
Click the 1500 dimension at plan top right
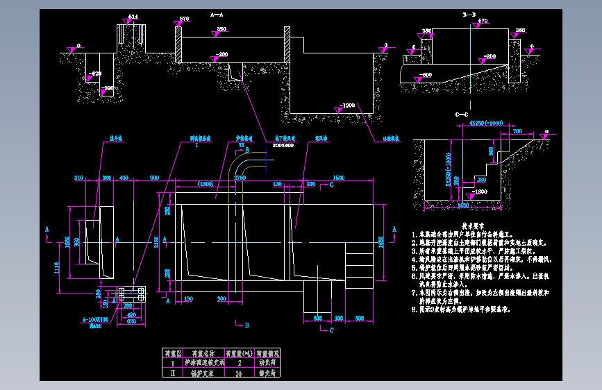click(339, 178)
